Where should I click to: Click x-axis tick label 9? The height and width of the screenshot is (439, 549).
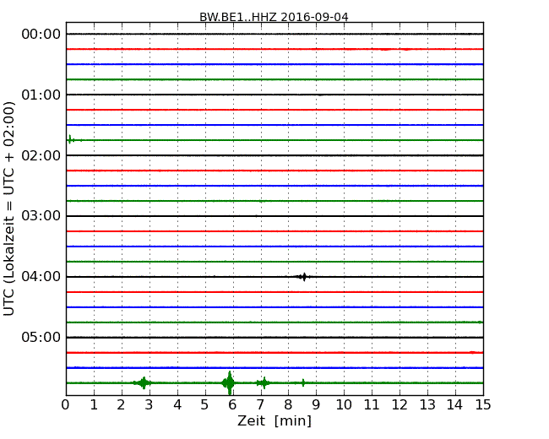[316, 405]
